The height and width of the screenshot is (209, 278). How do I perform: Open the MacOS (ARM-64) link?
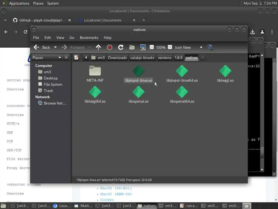pyautogui.click(x=116, y=194)
